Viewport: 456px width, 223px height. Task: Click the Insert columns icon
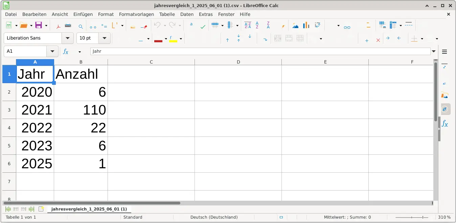pos(230,25)
